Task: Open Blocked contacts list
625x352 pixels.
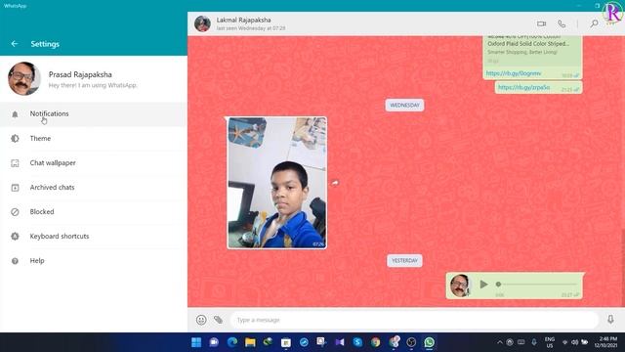Action: coord(94,212)
